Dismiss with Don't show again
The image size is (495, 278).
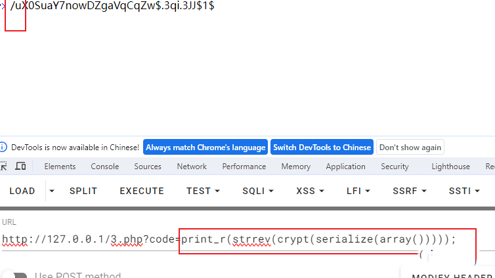(410, 147)
